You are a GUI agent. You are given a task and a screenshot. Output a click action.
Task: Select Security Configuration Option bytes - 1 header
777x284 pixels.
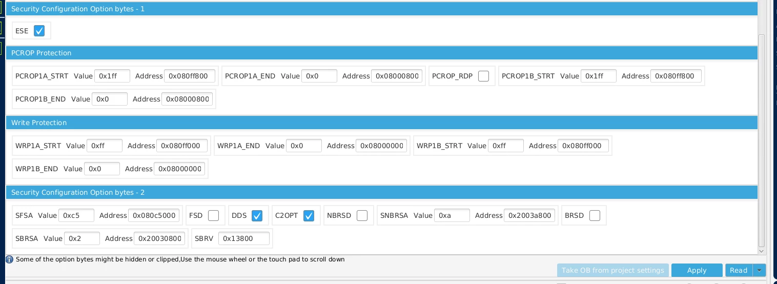point(381,9)
